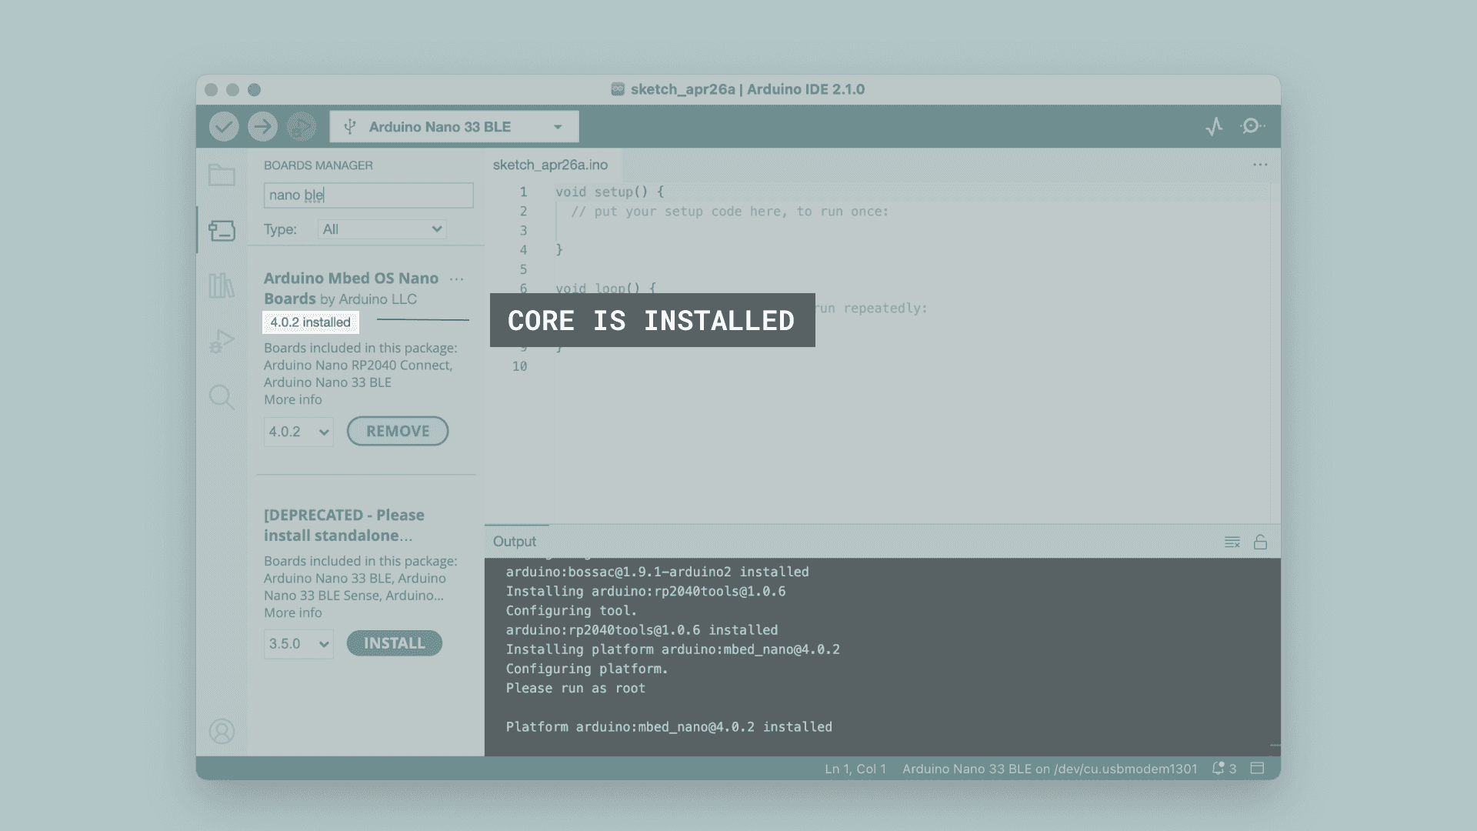The width and height of the screenshot is (1477, 831).
Task: Clear output with the lines icon
Action: point(1232,542)
